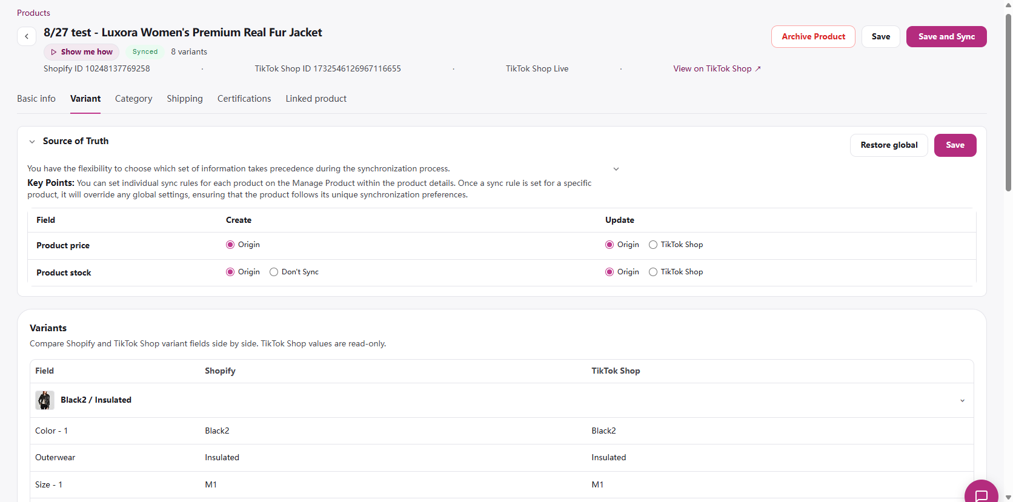
Task: Click the TikTok Shop ID 1732546126967116655 text
Action: pyautogui.click(x=328, y=69)
